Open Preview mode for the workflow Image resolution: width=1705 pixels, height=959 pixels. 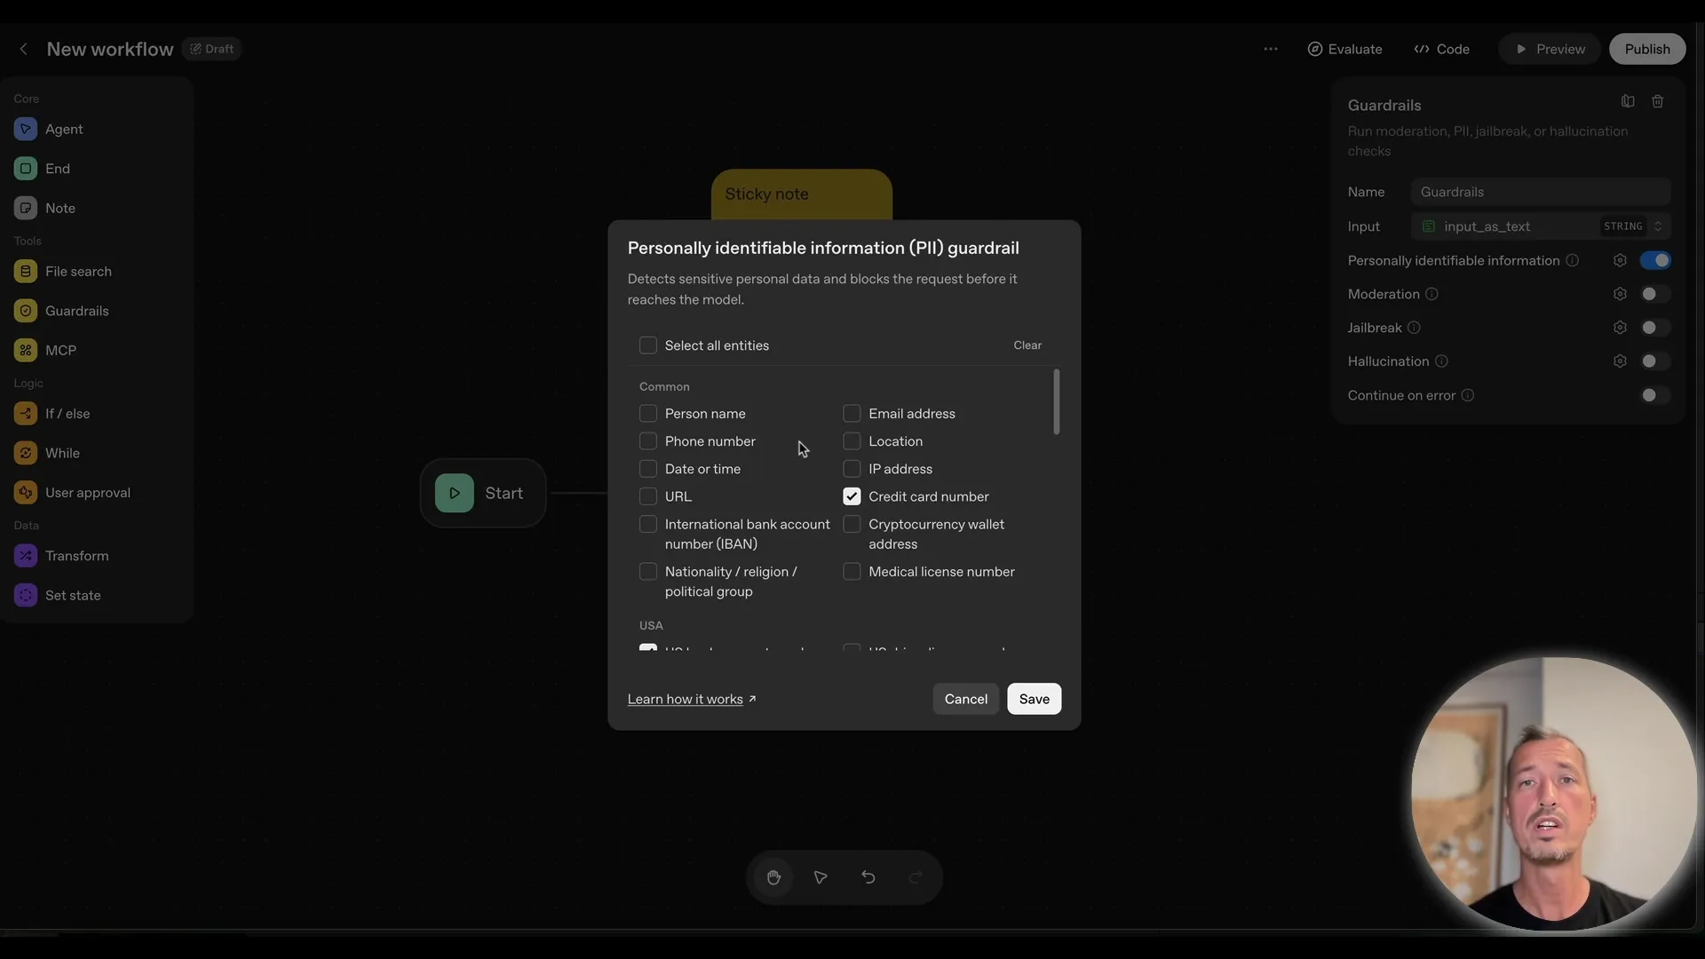[1549, 49]
